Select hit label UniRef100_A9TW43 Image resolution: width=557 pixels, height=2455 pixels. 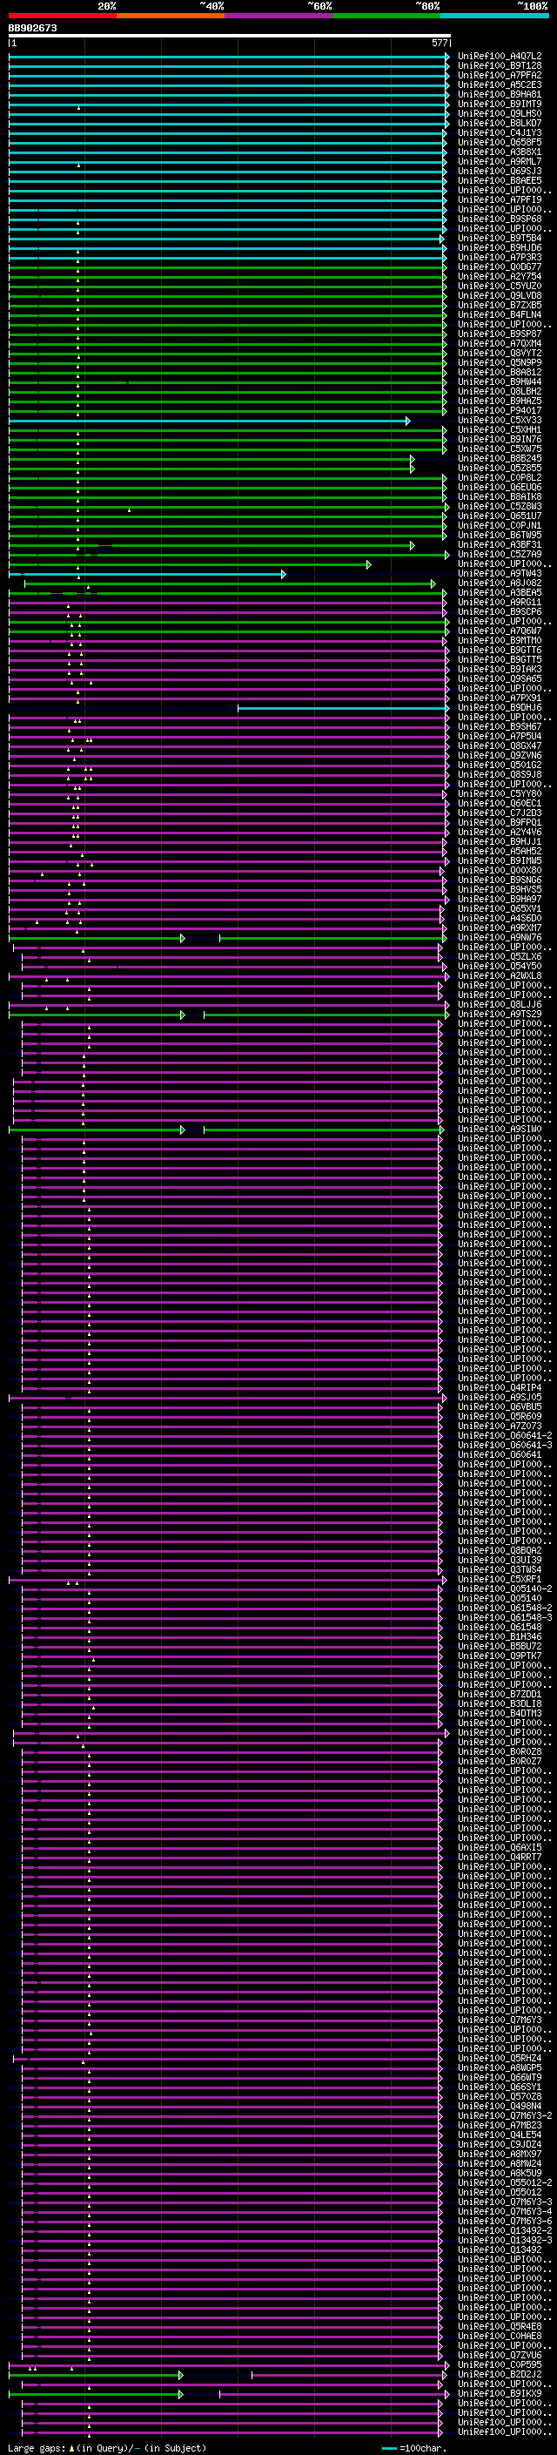500,574
